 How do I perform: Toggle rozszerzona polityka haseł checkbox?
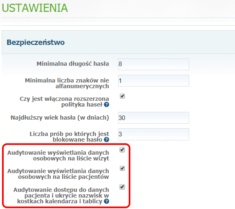(122, 96)
